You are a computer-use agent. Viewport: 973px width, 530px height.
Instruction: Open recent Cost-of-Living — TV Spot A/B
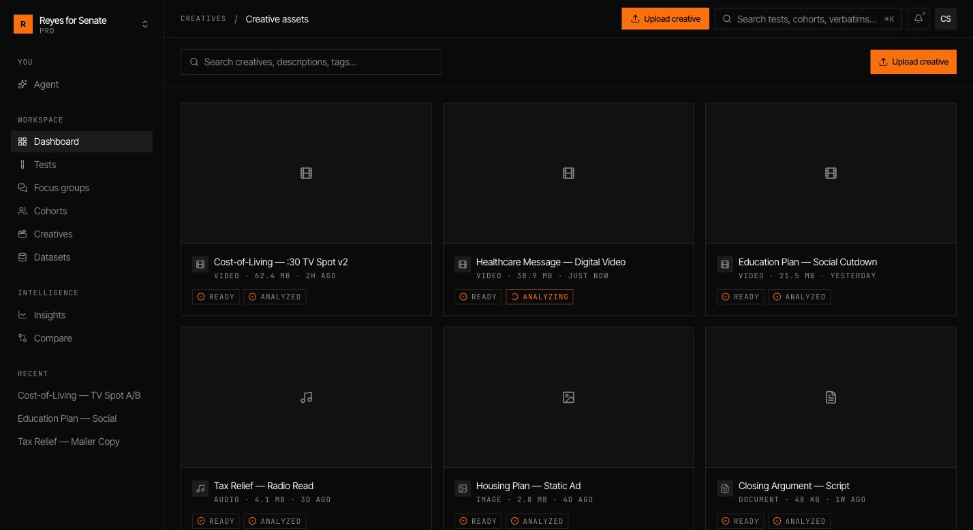click(x=79, y=395)
